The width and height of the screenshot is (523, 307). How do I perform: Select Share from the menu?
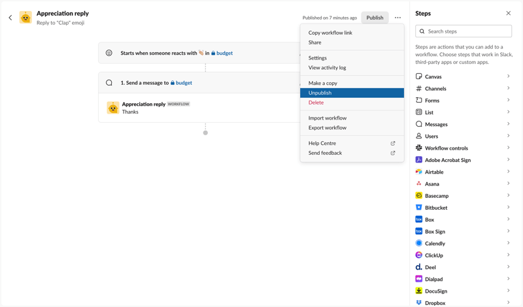[352, 42]
